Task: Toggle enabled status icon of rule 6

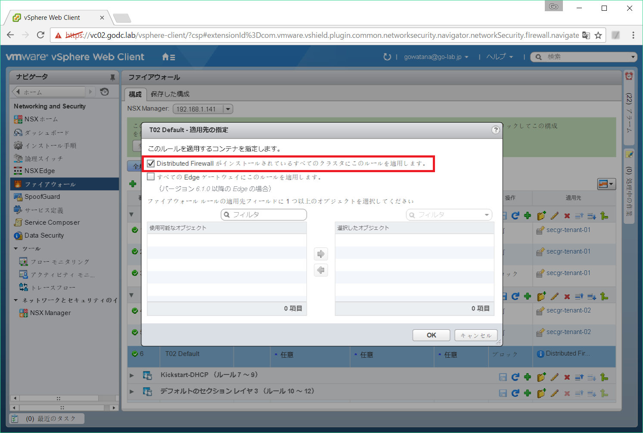Action: [135, 354]
